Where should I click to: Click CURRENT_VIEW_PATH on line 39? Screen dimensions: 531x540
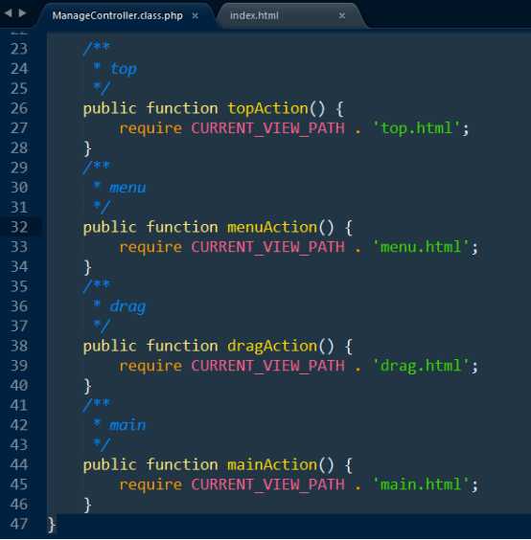(x=268, y=366)
